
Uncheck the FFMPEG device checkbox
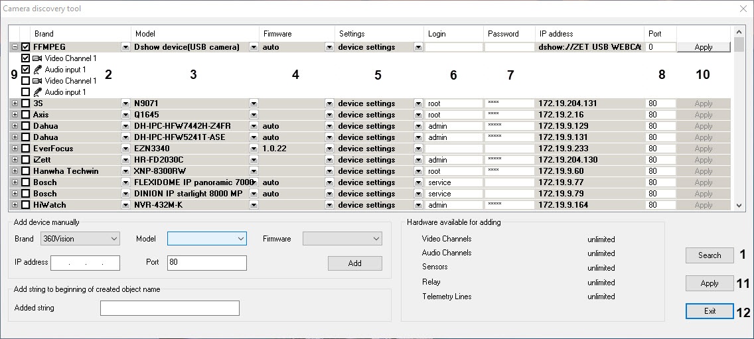[26, 47]
